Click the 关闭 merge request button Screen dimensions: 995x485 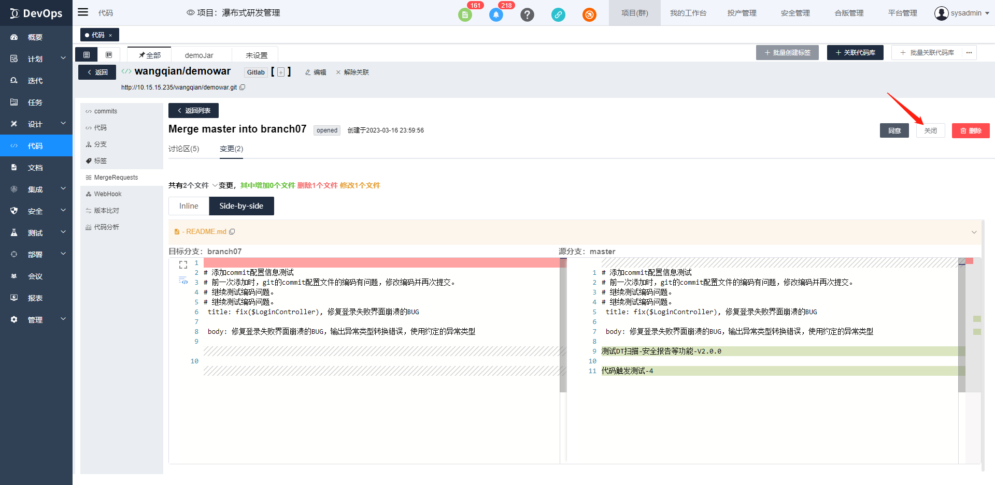[930, 131]
